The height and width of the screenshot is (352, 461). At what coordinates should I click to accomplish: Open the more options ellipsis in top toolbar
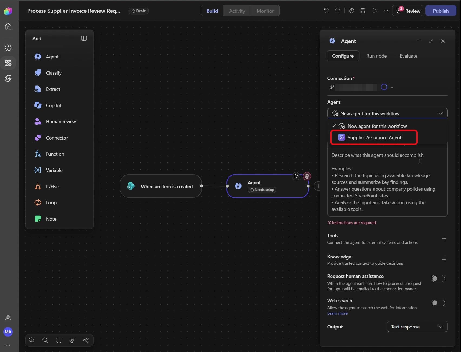point(386,11)
